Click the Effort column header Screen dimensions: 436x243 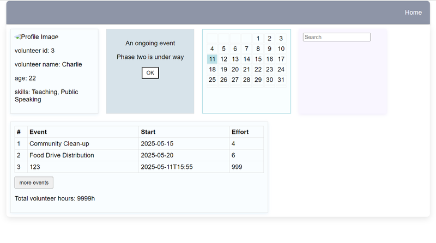(246, 132)
